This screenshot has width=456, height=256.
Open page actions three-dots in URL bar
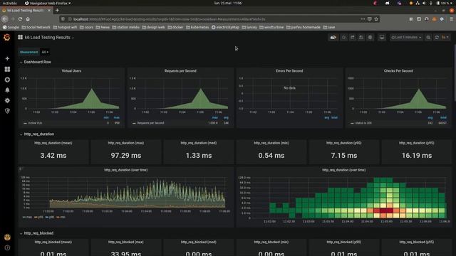[x=363, y=19]
